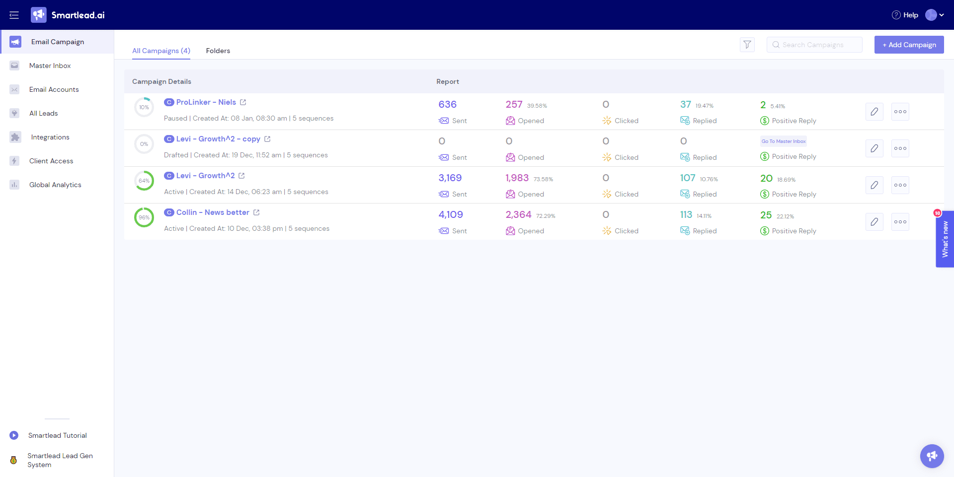This screenshot has width=954, height=477.
Task: Expand options for Levi - Growth^2 - copy campaign
Action: [900, 148]
